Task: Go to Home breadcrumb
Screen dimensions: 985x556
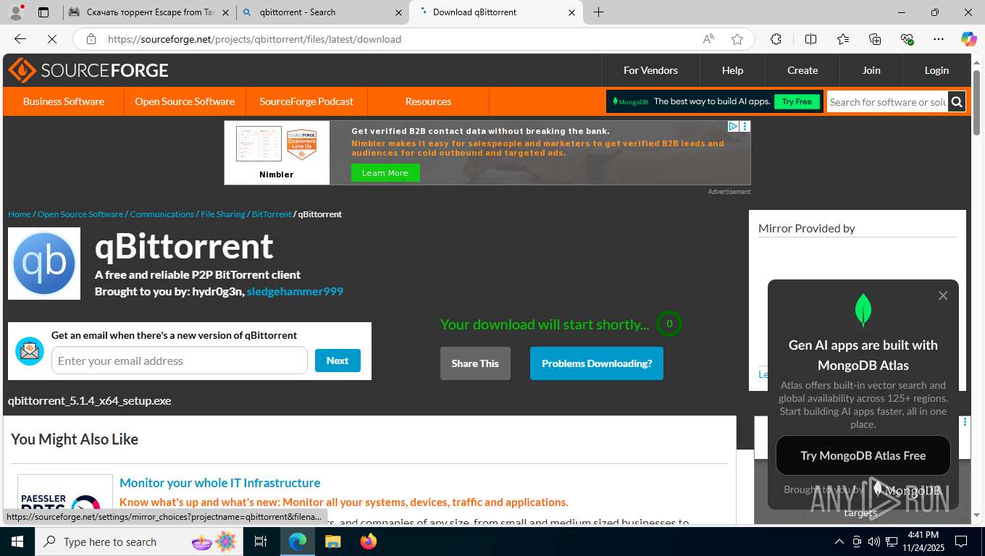Action: click(20, 214)
